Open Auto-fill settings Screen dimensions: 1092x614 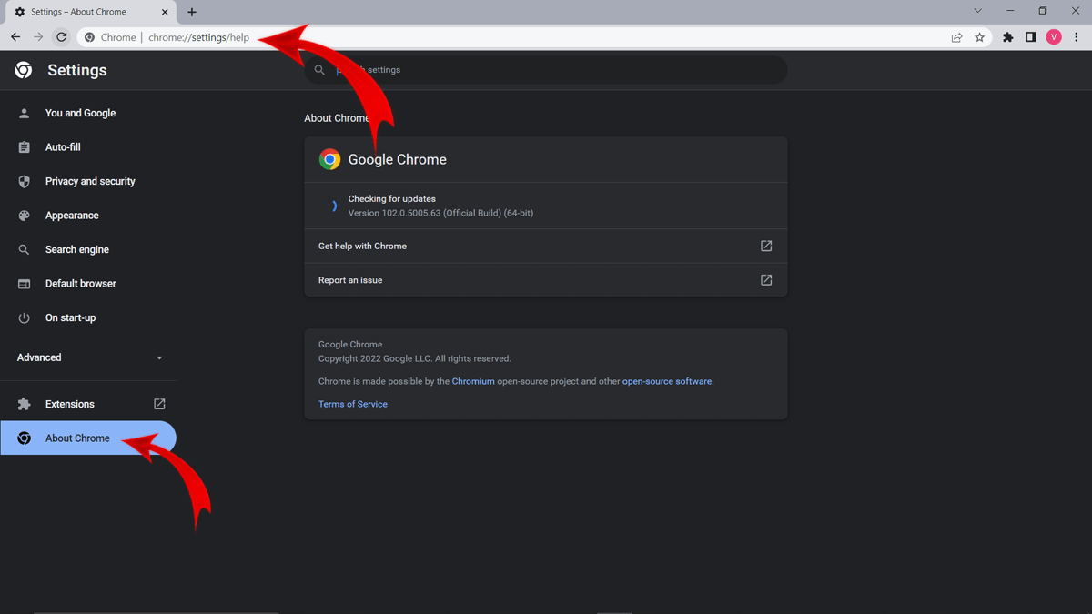(x=63, y=147)
